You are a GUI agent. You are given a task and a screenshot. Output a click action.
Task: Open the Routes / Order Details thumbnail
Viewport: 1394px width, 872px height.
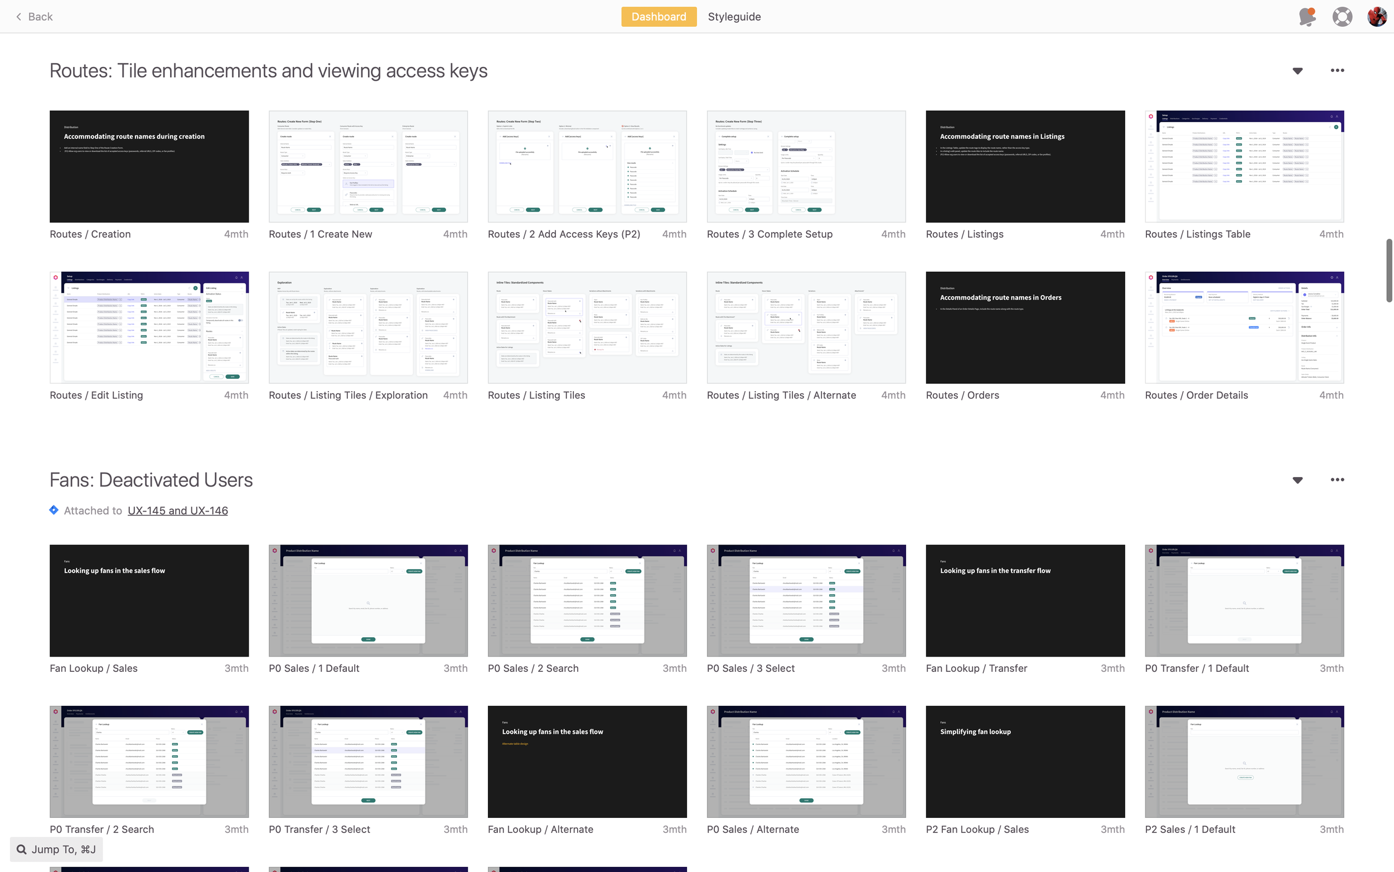click(x=1244, y=327)
